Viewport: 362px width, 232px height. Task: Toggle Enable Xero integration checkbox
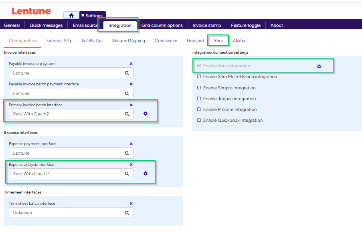[199, 66]
